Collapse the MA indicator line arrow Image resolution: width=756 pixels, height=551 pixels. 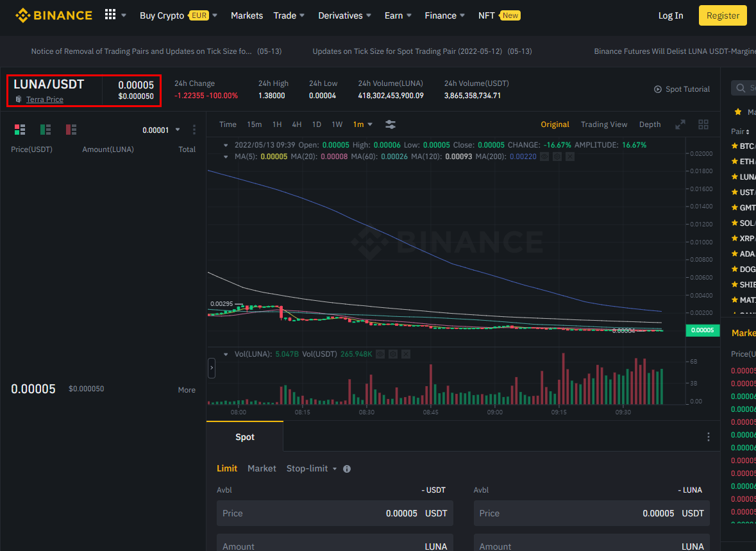point(226,157)
